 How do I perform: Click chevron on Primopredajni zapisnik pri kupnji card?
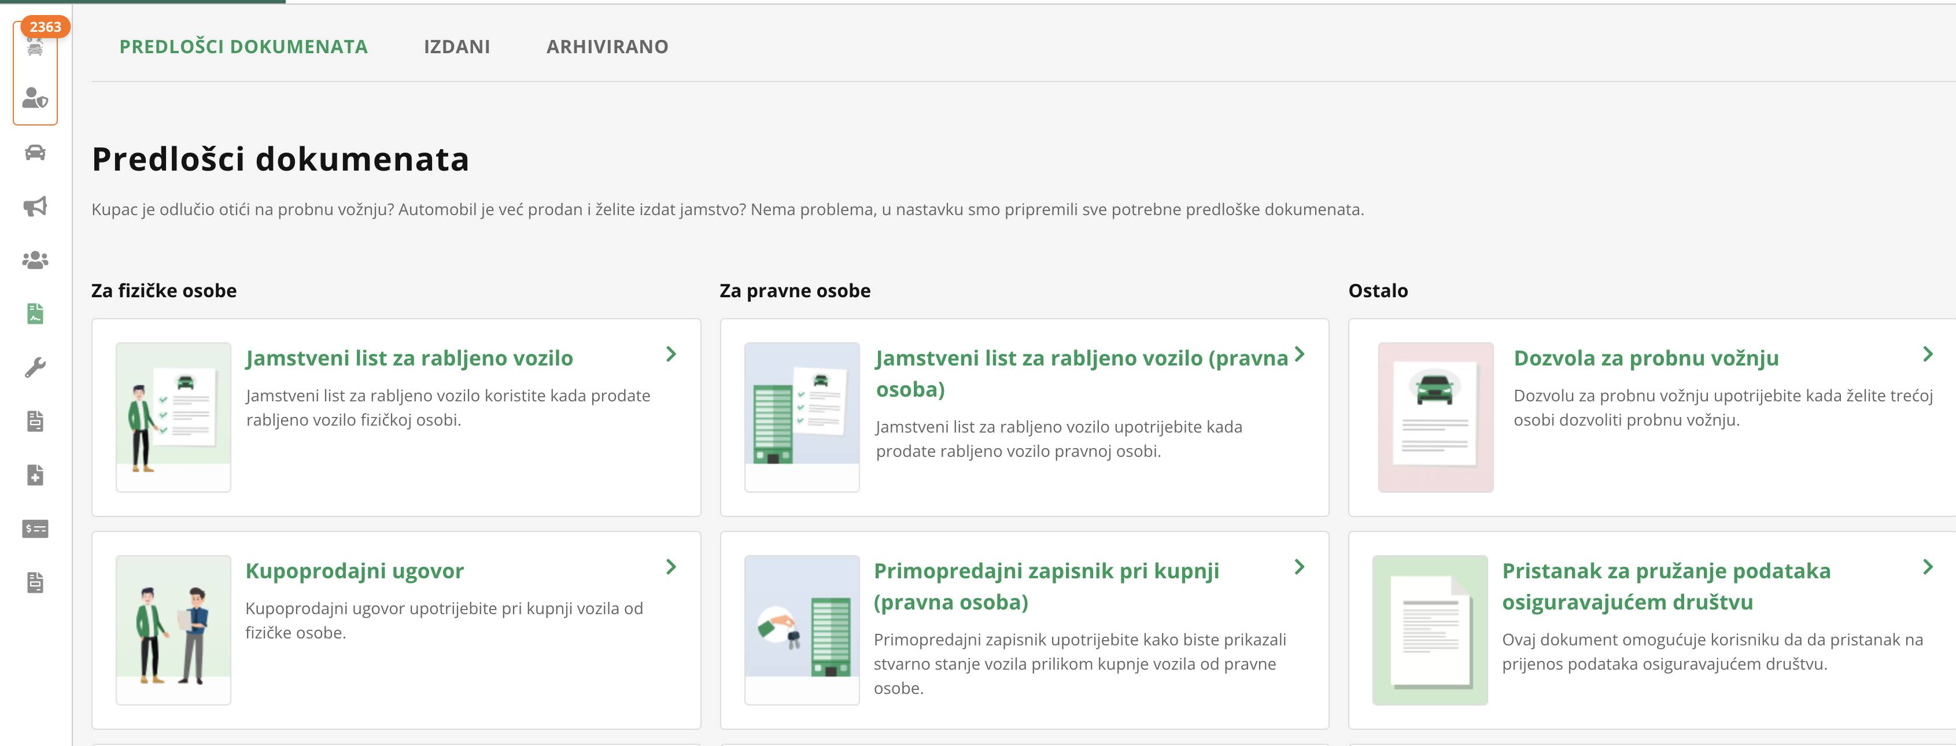(1299, 567)
